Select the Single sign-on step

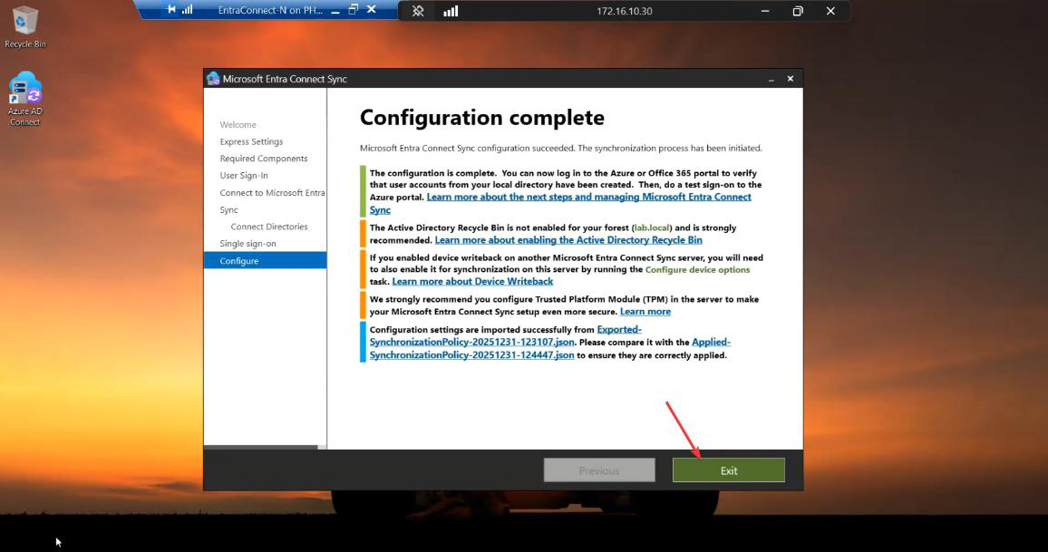point(248,243)
